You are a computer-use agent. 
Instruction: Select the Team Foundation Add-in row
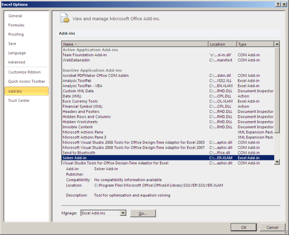(x=168, y=55)
